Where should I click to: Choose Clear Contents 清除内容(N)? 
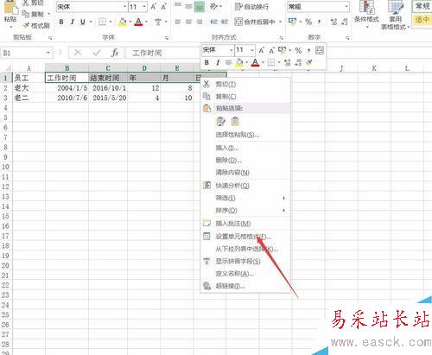tap(245, 173)
